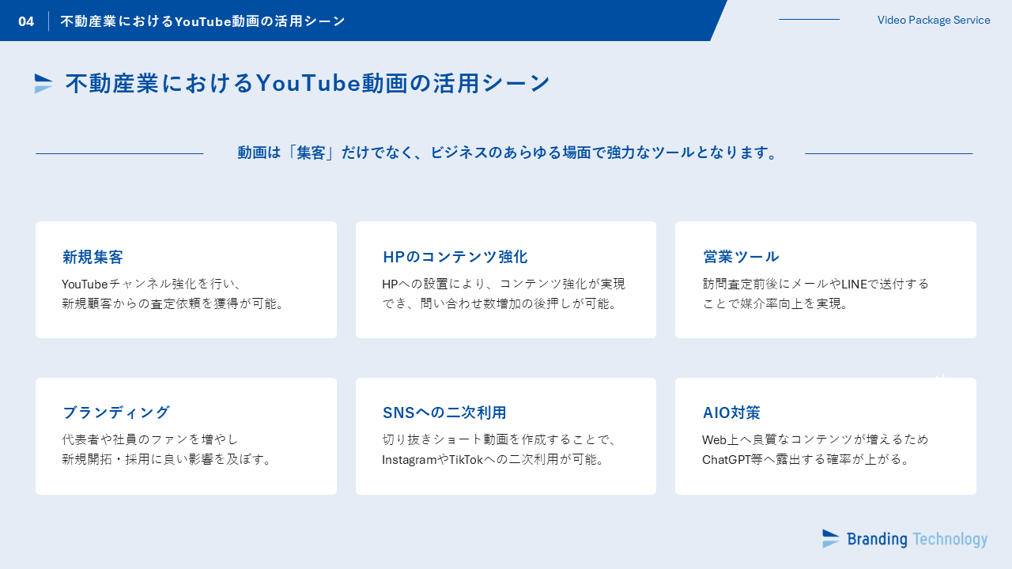Select the page number 04 in the header

[27, 21]
